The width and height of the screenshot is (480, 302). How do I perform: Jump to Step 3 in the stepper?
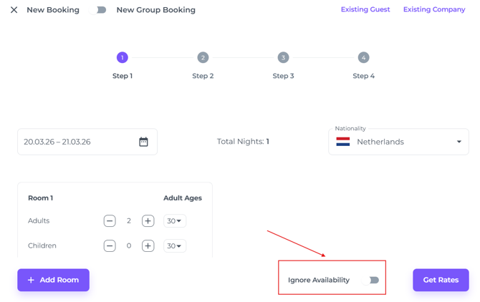click(283, 57)
